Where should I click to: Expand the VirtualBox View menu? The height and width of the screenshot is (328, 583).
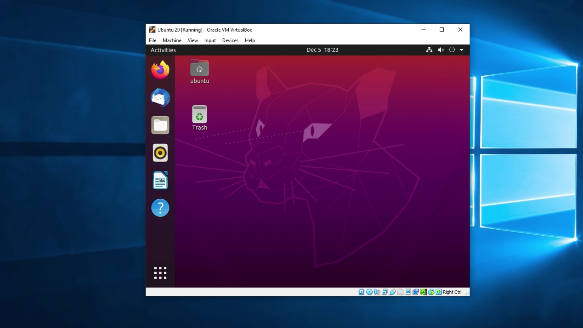pyautogui.click(x=193, y=40)
